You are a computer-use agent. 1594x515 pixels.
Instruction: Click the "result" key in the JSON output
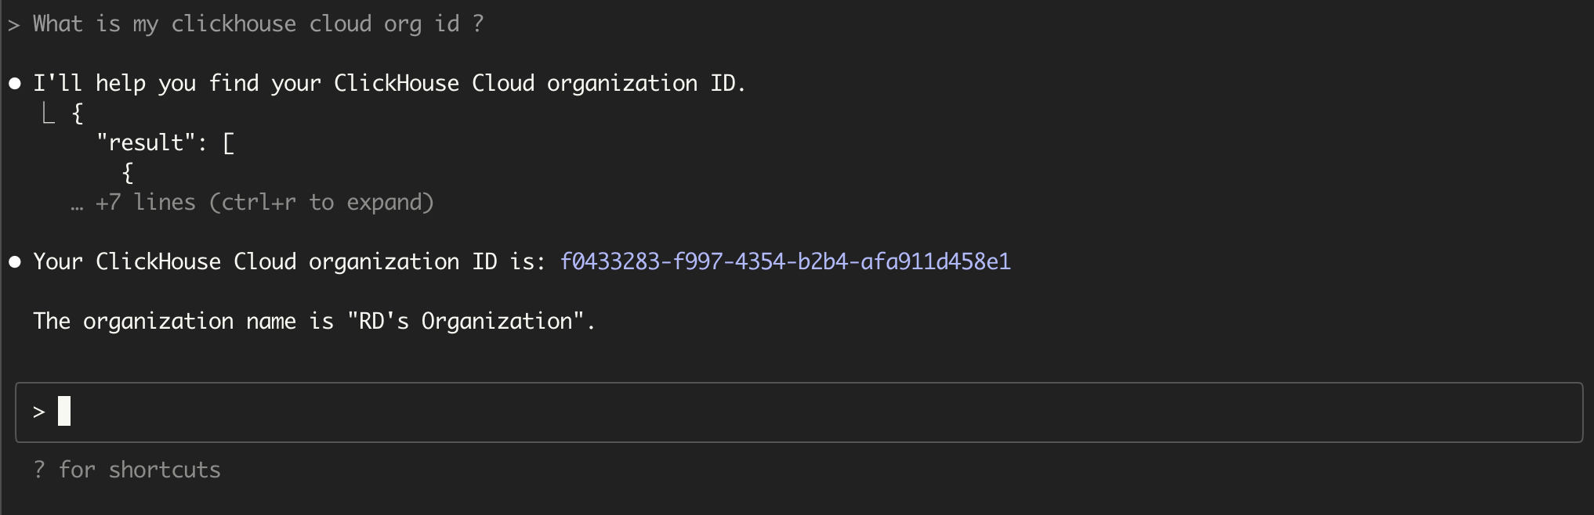point(146,143)
